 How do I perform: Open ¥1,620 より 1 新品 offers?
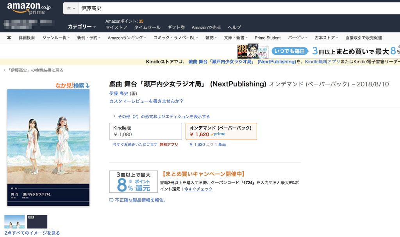coord(208,145)
